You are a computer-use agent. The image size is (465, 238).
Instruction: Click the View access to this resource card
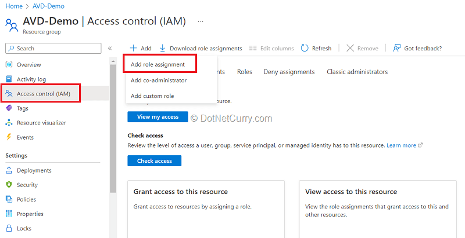378,209
